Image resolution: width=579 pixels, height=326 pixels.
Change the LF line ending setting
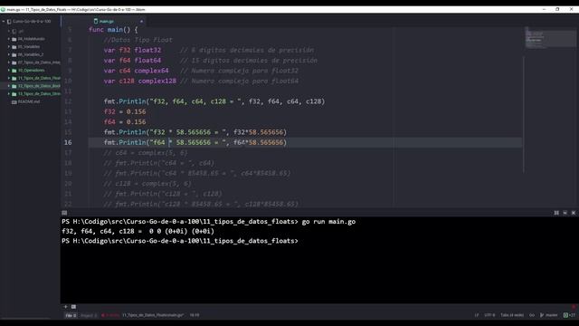tap(477, 315)
